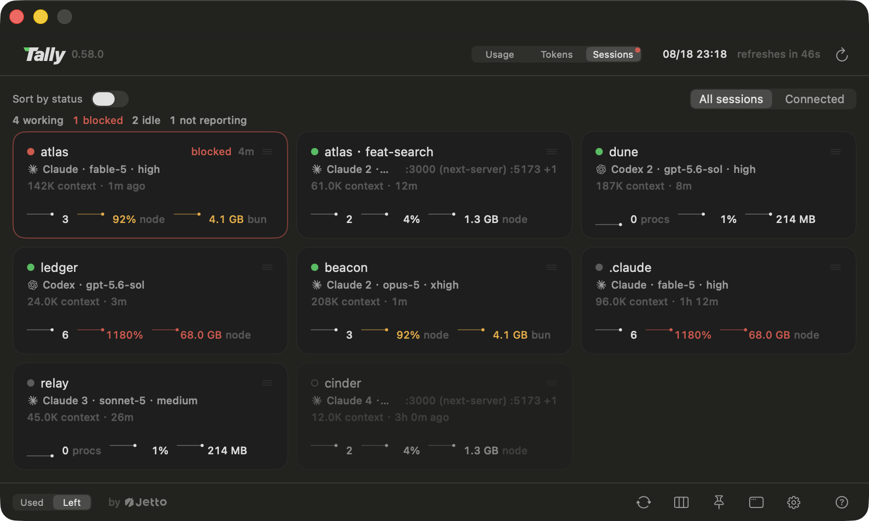This screenshot has width=869, height=521.
Task: Click the red status dot on atlas card
Action: [31, 152]
